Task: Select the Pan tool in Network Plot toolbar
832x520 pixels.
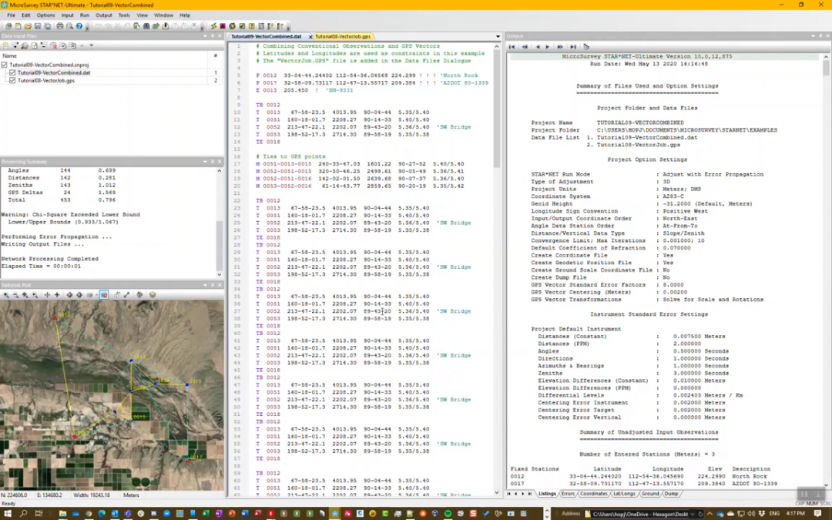Action: point(47,295)
